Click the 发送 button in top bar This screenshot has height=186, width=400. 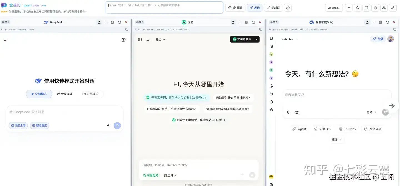[x=255, y=8]
